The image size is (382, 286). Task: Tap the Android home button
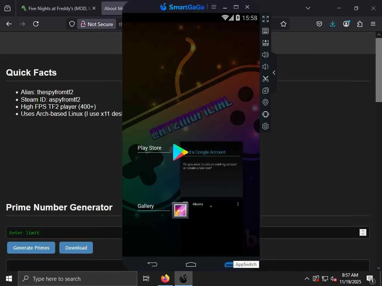click(x=191, y=264)
